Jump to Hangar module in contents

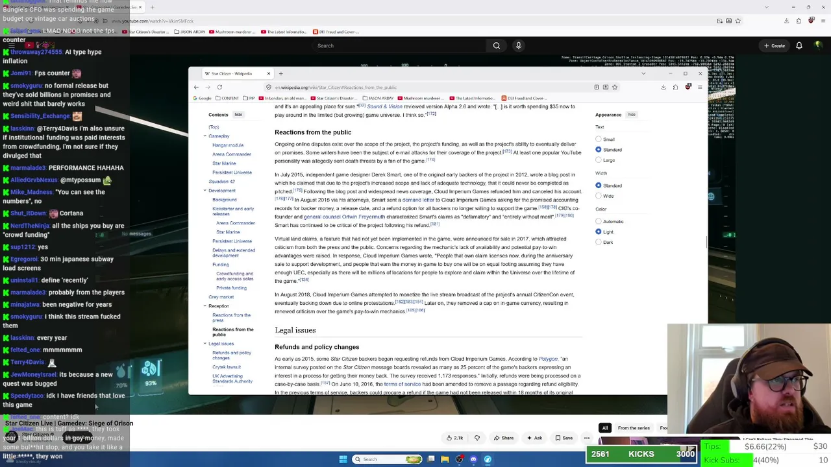(228, 145)
